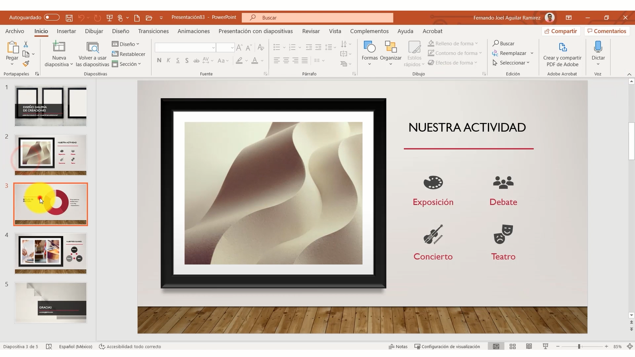Image resolution: width=635 pixels, height=357 pixels.
Task: Switch to the Transiciones tab
Action: pyautogui.click(x=153, y=31)
